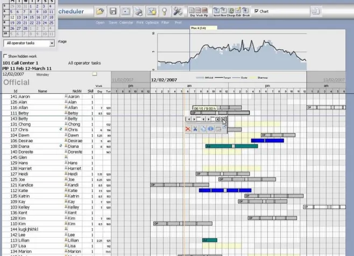Click red X delete icon in popup
The image size is (354, 256).
188,129
